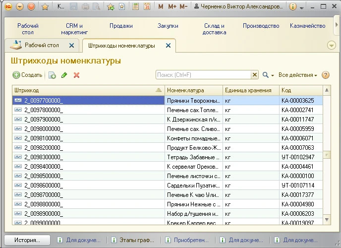
Task: Click the red X delete record icon
Action: click(76, 75)
